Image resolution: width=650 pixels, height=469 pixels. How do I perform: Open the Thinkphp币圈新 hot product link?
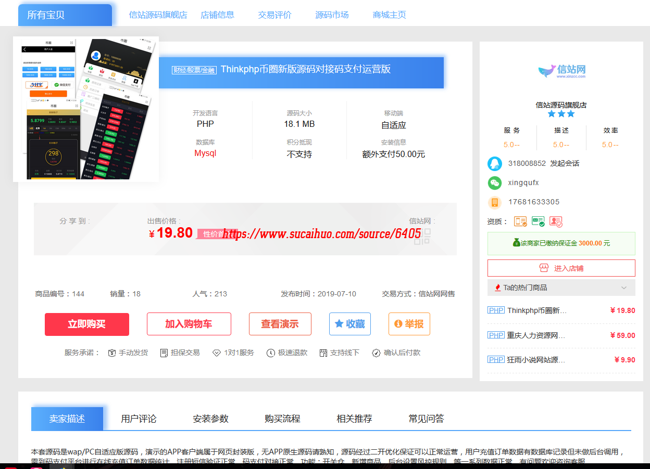tap(537, 310)
